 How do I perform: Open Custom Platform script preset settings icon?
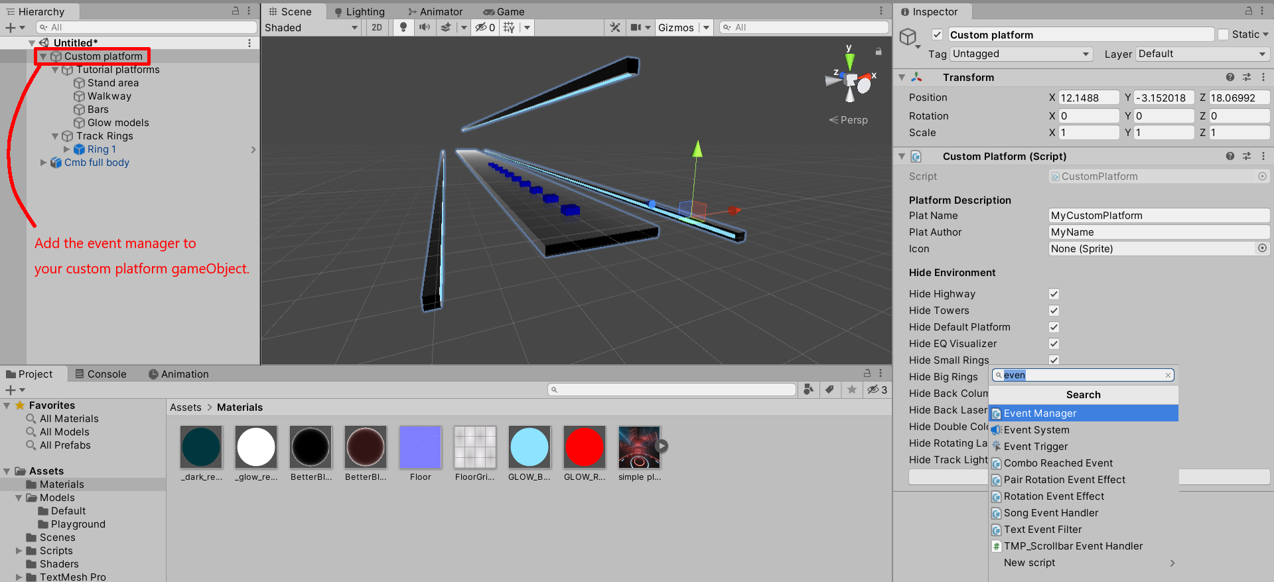1247,156
